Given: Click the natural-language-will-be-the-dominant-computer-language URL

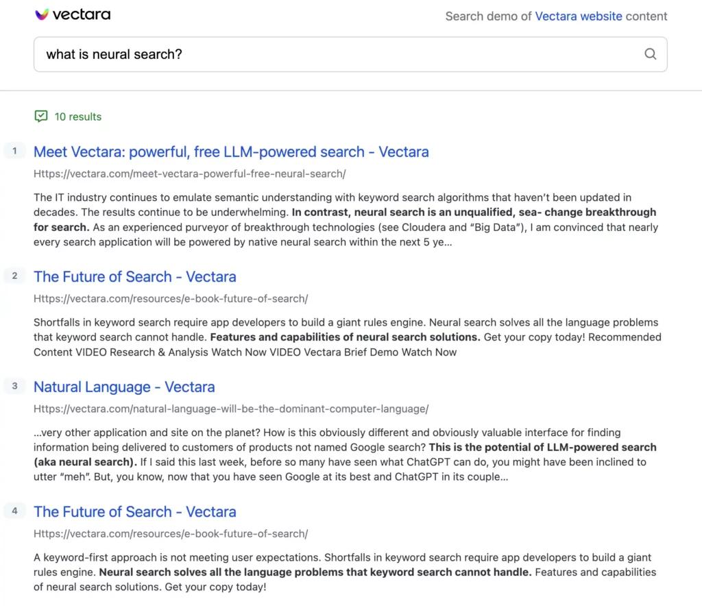Looking at the screenshot, I should click(231, 409).
